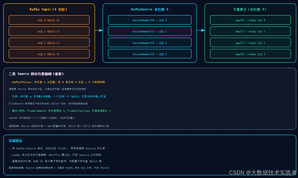Select the '分区 1 (Split 1)' box
Viewport: 298px width, 178px height.
[x=49, y=31]
